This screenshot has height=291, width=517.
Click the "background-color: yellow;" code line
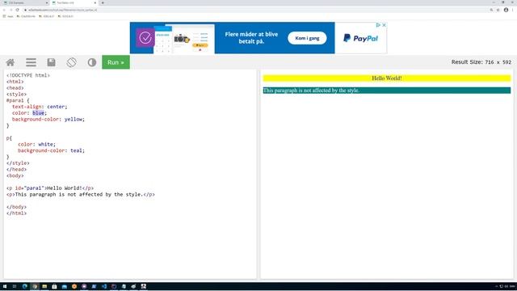click(48, 119)
